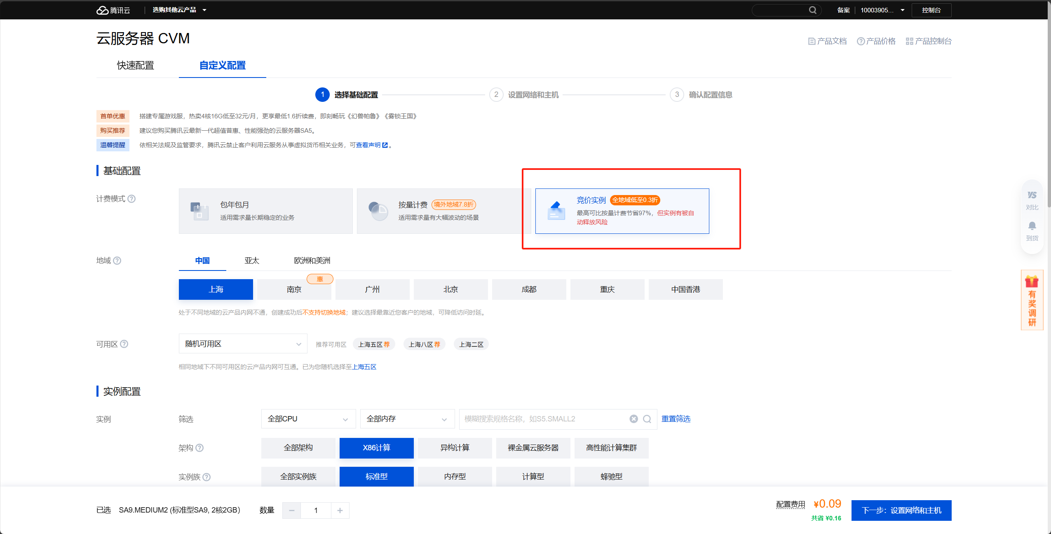Switch to the 自定义配置 tab

point(223,66)
